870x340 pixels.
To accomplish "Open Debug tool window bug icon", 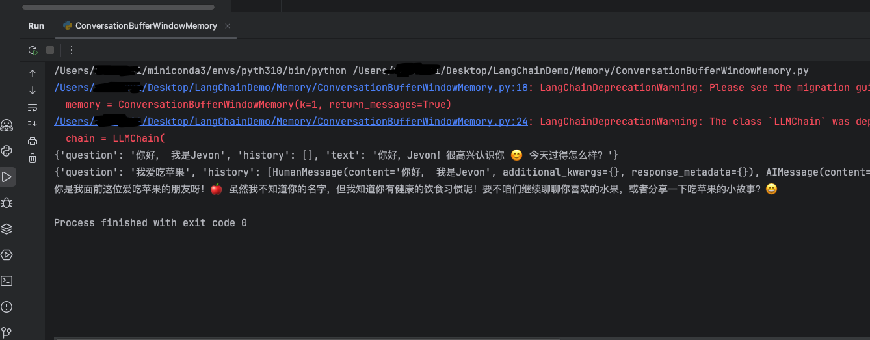I will (7, 203).
